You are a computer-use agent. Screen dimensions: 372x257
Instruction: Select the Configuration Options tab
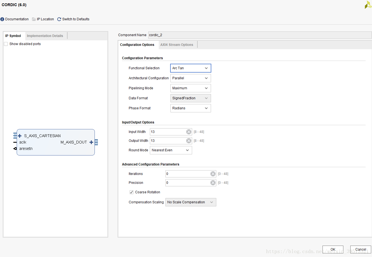tap(137, 45)
